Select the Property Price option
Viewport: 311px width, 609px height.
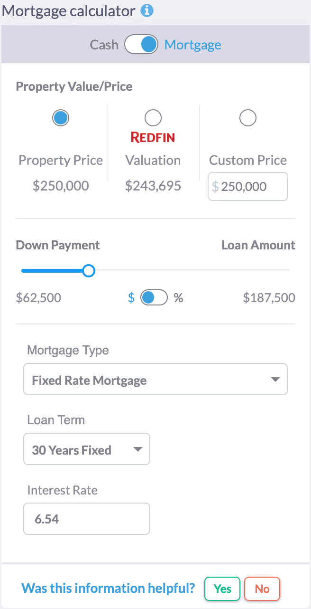point(60,117)
